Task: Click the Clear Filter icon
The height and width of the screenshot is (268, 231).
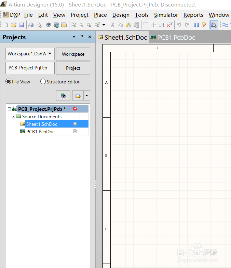Action: 169,25
